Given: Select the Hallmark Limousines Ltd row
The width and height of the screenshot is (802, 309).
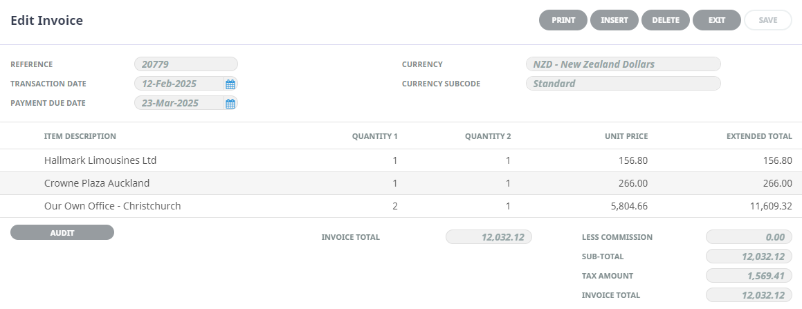Looking at the screenshot, I should pos(100,160).
